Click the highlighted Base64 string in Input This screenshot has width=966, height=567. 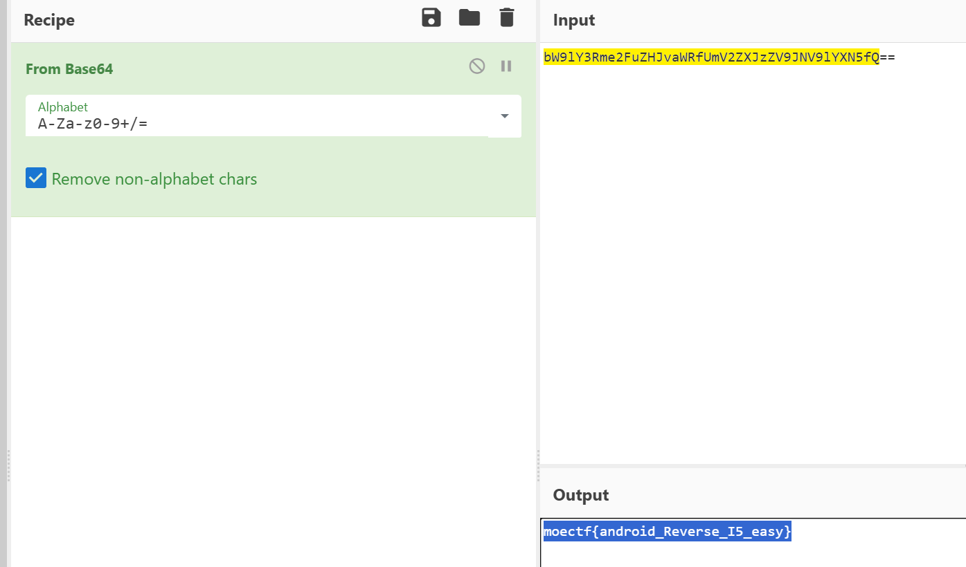pos(711,57)
